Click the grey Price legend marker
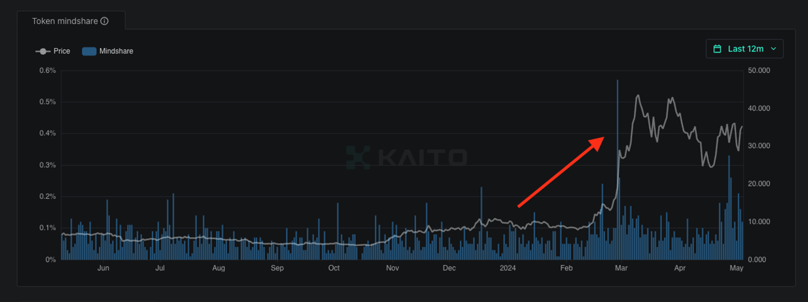The height and width of the screenshot is (302, 808). [x=43, y=51]
